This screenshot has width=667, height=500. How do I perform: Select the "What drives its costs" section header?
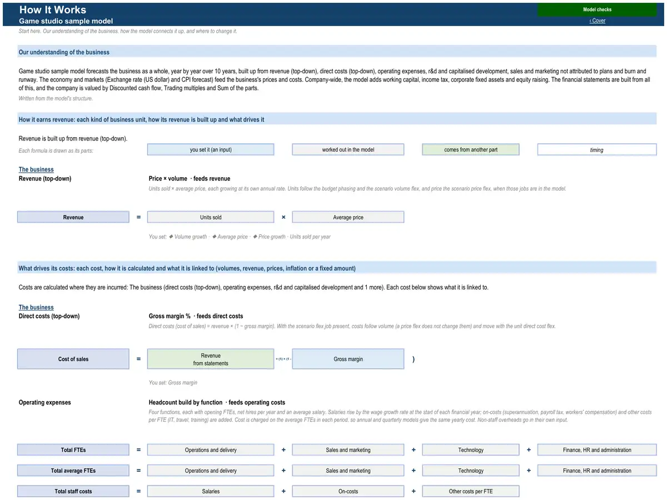[x=337, y=268]
